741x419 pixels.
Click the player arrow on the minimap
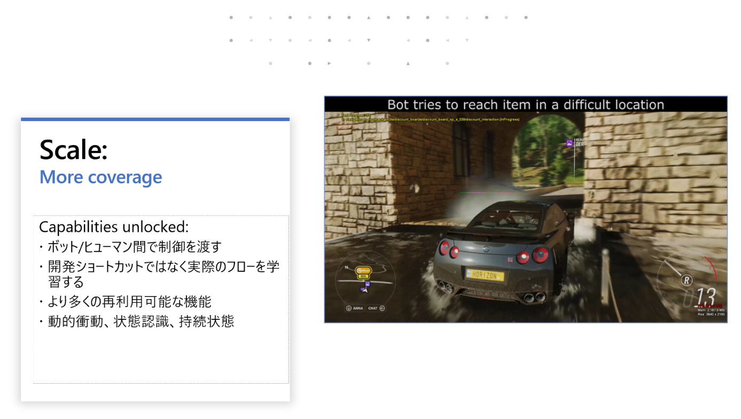coord(365,291)
